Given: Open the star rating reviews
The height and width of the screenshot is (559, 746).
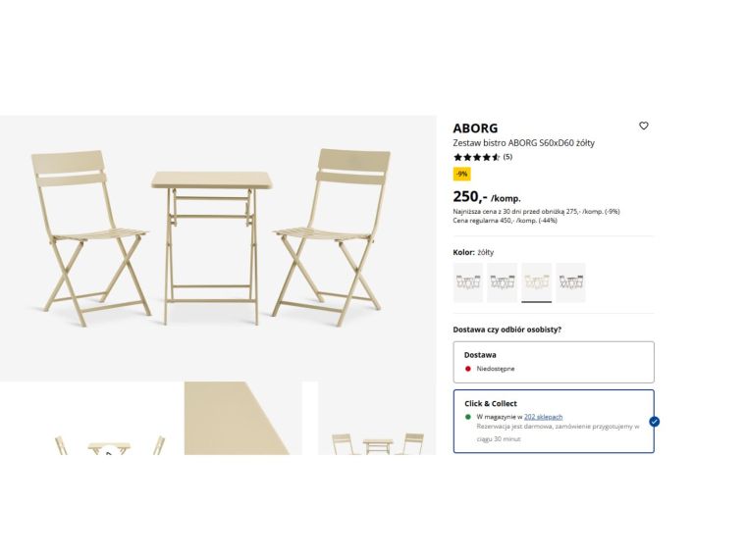Looking at the screenshot, I should 477,157.
